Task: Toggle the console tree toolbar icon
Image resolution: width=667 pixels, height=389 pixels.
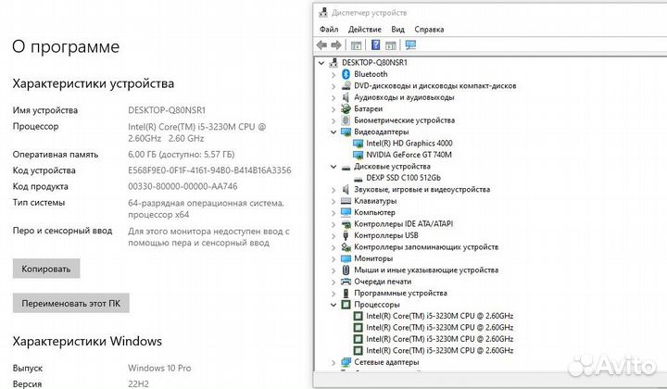Action: pyautogui.click(x=356, y=45)
